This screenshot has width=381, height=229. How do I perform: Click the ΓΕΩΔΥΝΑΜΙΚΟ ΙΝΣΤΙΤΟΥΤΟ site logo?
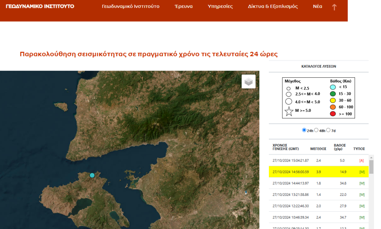(x=40, y=6)
